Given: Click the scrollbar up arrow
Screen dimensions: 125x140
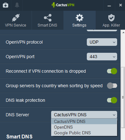Looking at the screenshot, I should coord(123,33).
